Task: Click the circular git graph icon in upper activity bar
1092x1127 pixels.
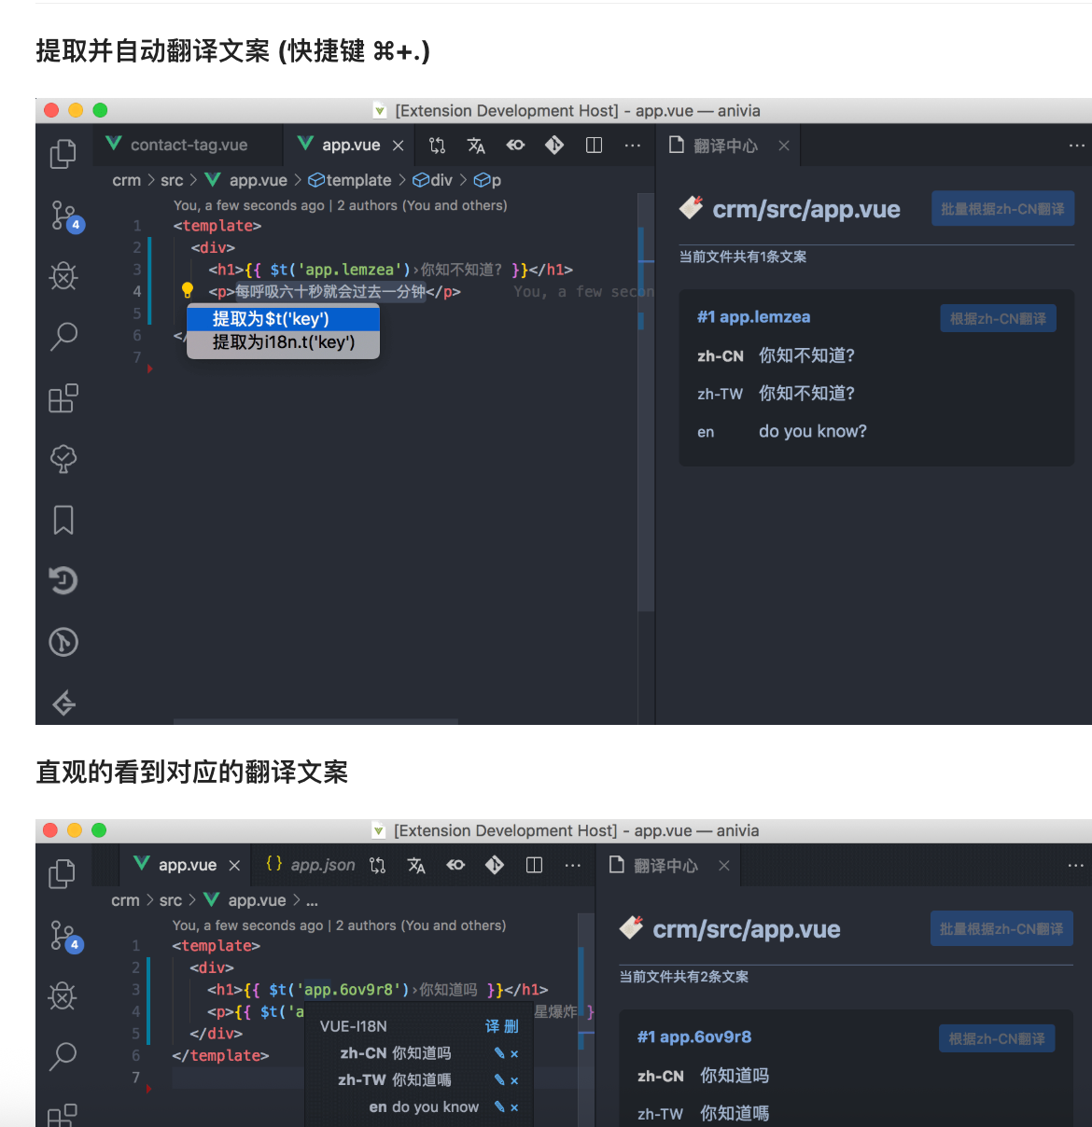Action: 63,642
